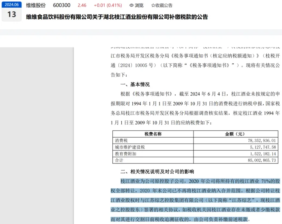
Task: Click the day number 13 on calendar badge
Action: 12,14
